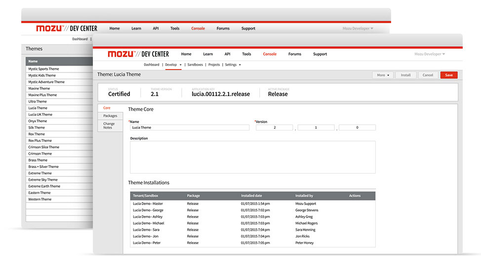
Task: Click the Install button
Action: click(405, 75)
